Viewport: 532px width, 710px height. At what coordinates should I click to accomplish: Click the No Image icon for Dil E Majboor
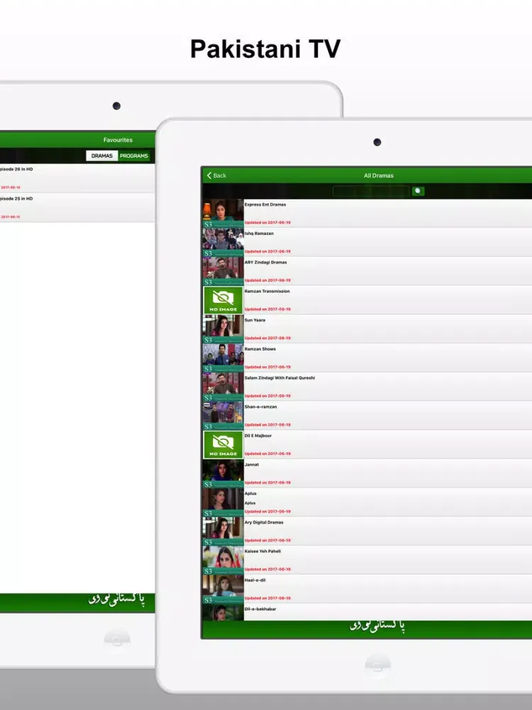coord(223,444)
